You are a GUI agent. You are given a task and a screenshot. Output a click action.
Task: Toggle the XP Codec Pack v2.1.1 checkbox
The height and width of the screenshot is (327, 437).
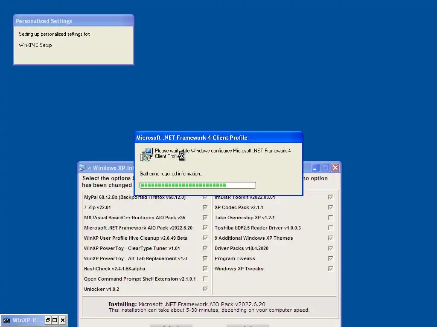tap(331, 207)
